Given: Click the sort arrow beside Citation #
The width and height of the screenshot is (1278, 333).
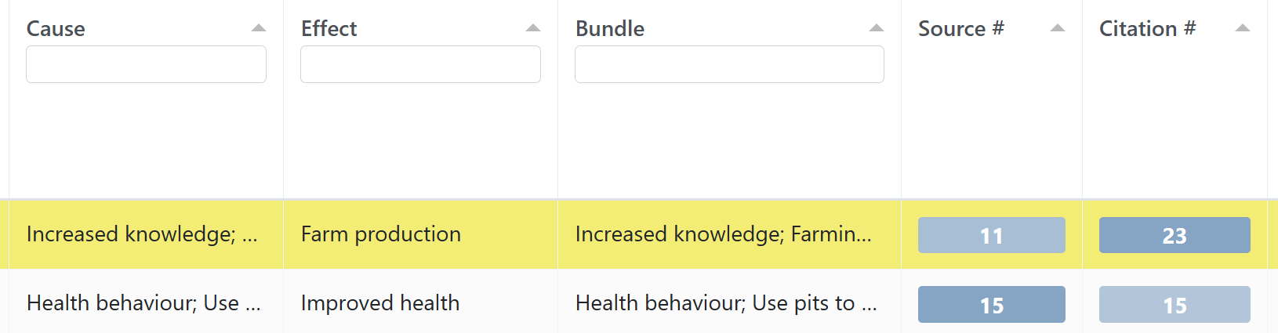Looking at the screenshot, I should click(1243, 28).
